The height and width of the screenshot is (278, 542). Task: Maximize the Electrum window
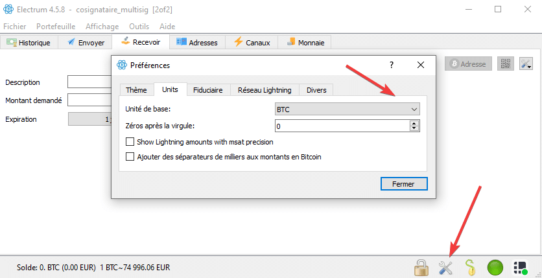pos(498,9)
